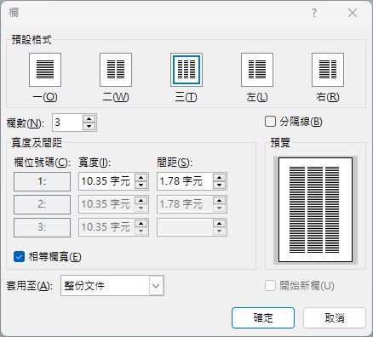Screen dimensions: 373x337
Task: Enable the 分隔線 separator line checkbox
Action: (270, 122)
